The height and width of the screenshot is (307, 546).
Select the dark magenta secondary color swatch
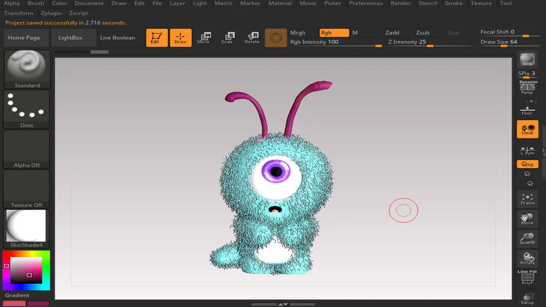[x=38, y=304]
